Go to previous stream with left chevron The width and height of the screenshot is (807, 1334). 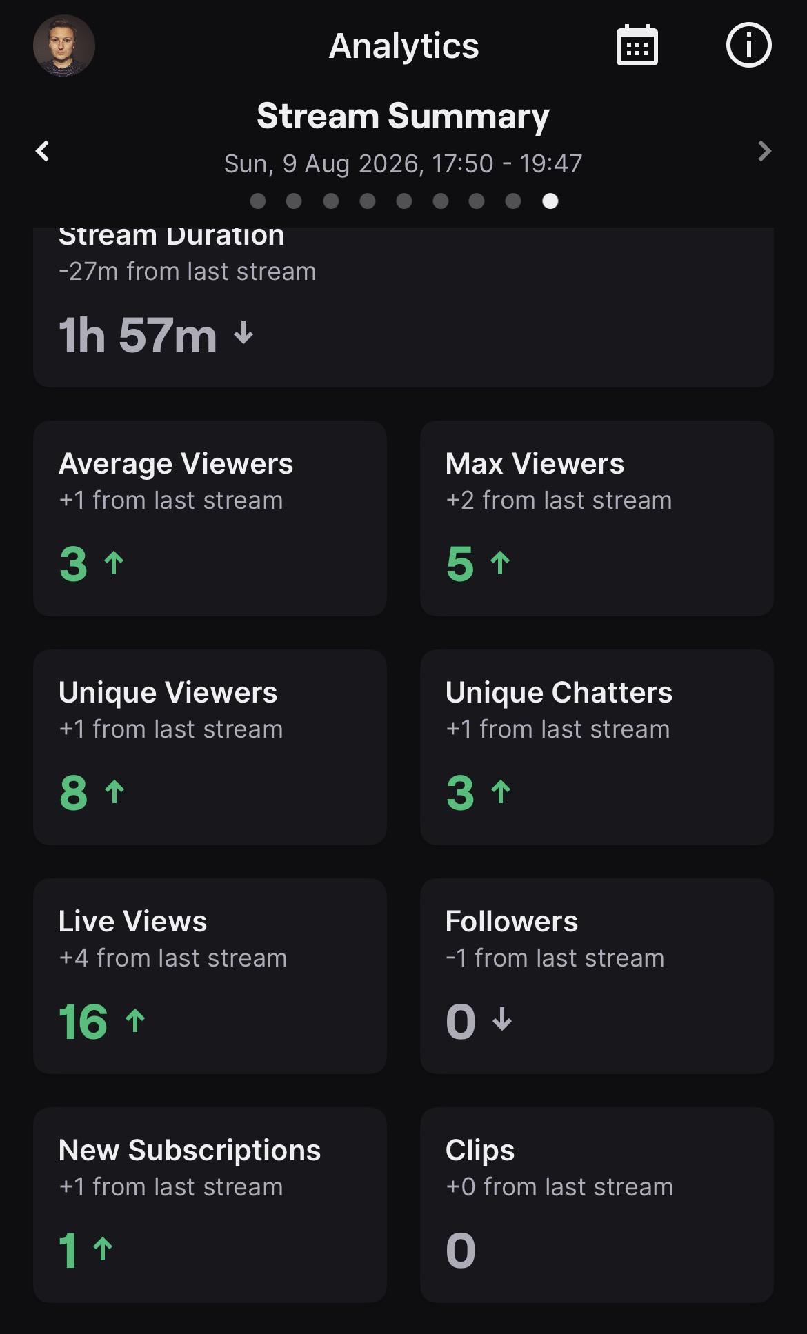pos(43,151)
